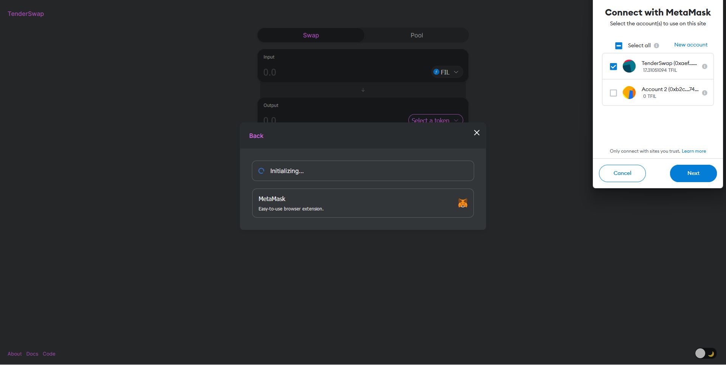726x365 pixels.
Task: Open info icon for Account 2
Action: 704,93
